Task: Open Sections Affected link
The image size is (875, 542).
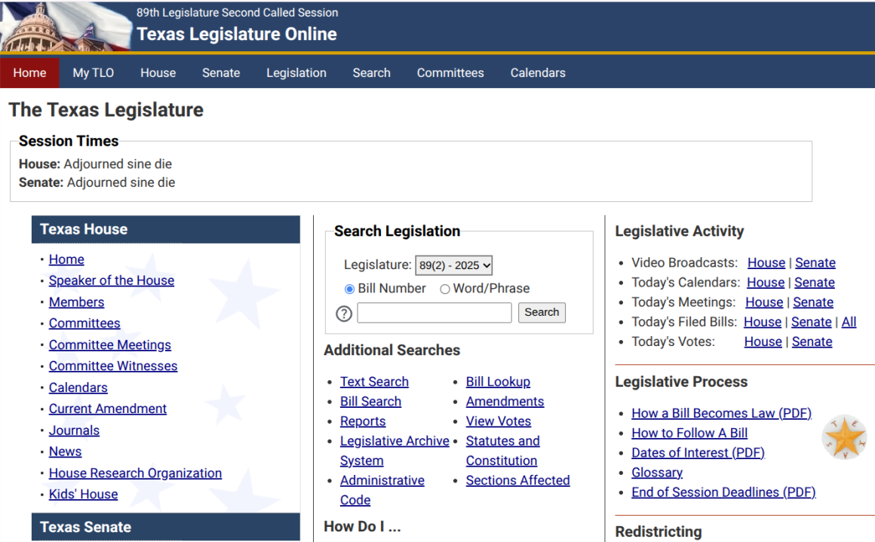Action: pos(518,481)
